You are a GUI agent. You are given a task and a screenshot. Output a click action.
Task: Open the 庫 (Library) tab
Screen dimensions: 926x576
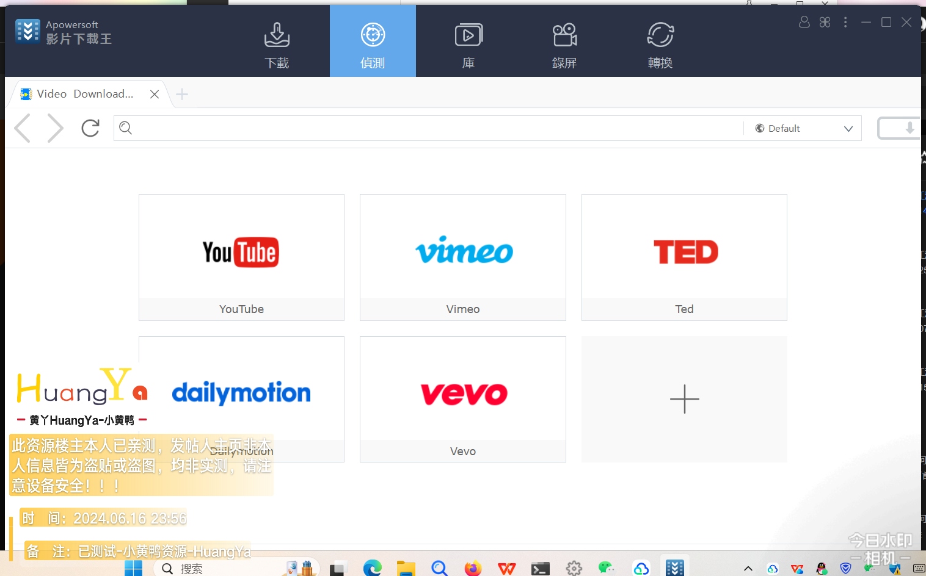pos(468,45)
